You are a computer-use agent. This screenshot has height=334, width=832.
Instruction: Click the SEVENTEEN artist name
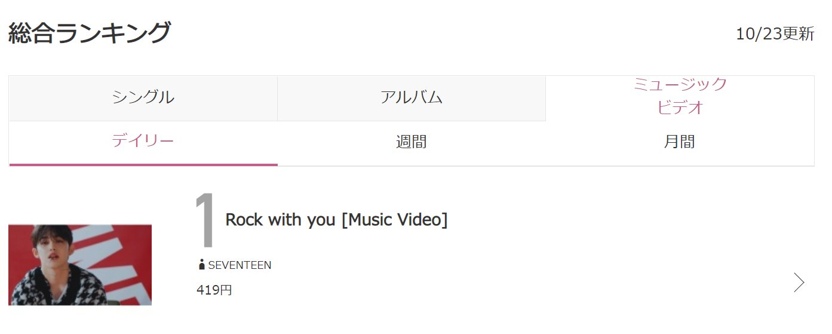(240, 265)
